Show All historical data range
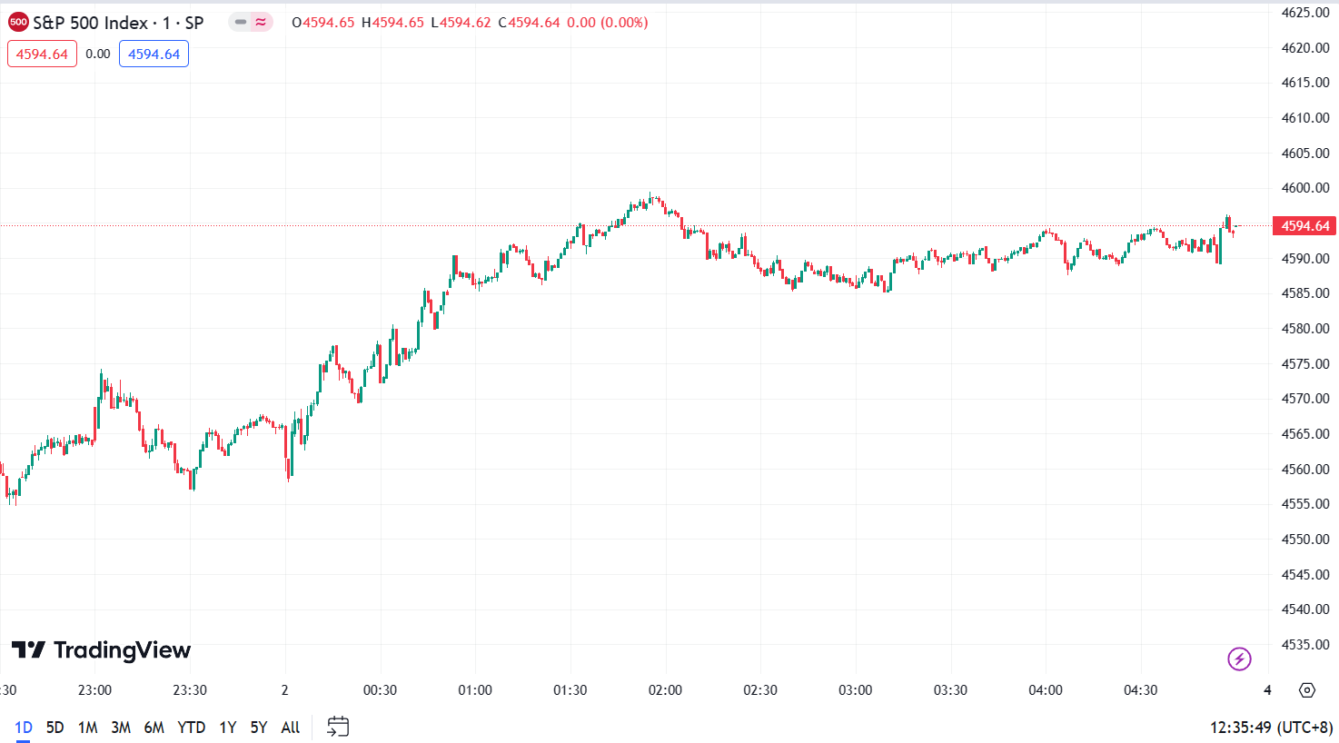The width and height of the screenshot is (1339, 743). 290,728
